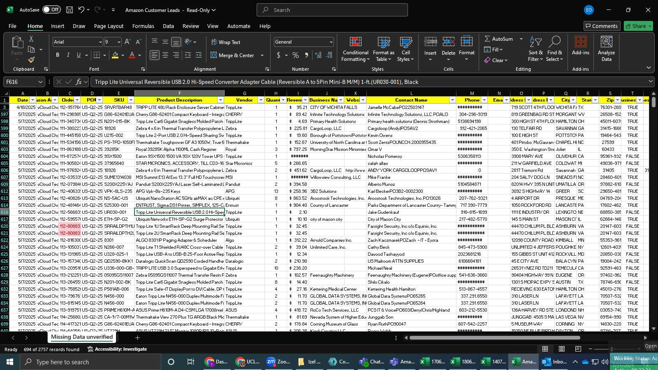Click Analyze Data icon
Screen dimensions: 658x370
tap(606, 49)
